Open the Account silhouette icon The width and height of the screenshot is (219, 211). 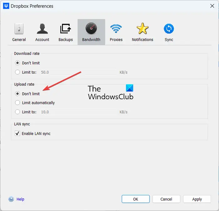tap(42, 29)
